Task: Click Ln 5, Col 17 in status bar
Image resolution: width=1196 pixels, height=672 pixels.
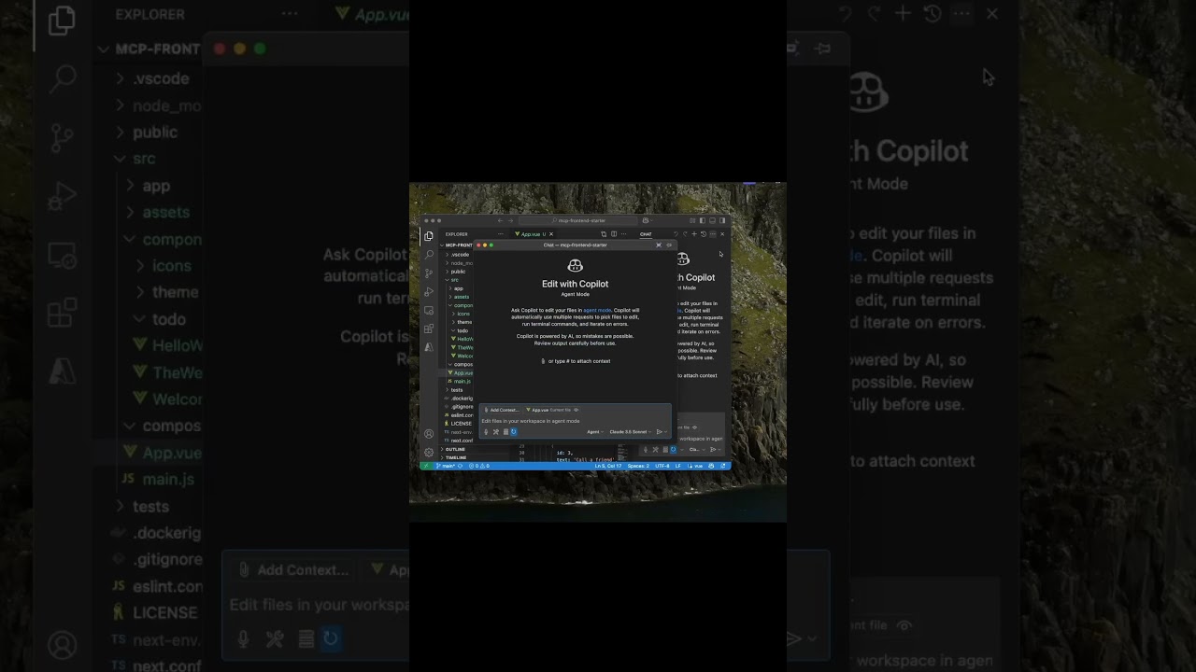Action: tap(608, 466)
